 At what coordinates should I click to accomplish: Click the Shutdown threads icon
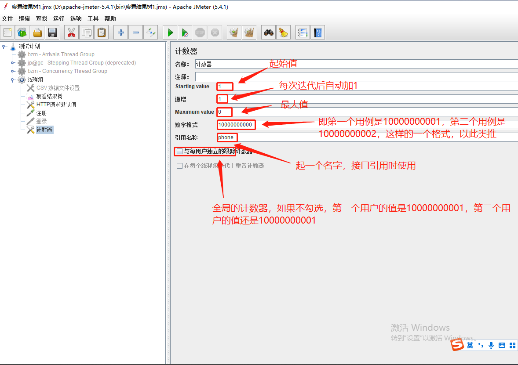point(215,33)
